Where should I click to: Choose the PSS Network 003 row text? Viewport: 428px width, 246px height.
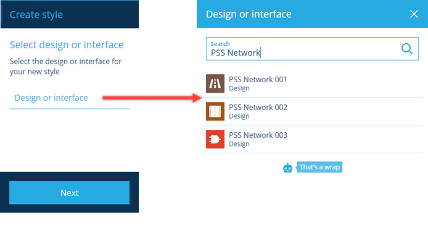click(258, 135)
